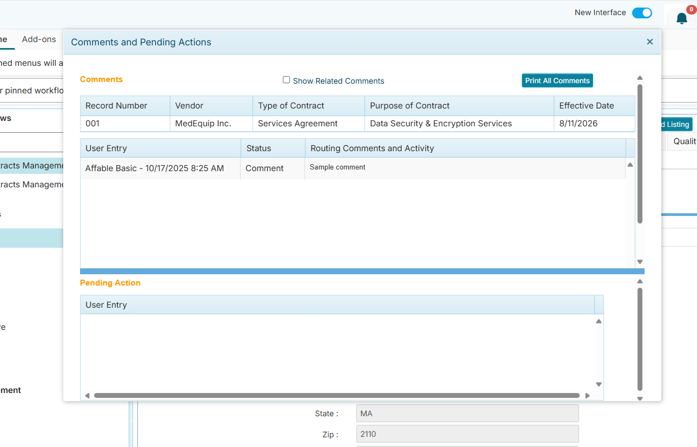Open the notification bell icon
The height and width of the screenshot is (447, 697).
click(x=681, y=19)
